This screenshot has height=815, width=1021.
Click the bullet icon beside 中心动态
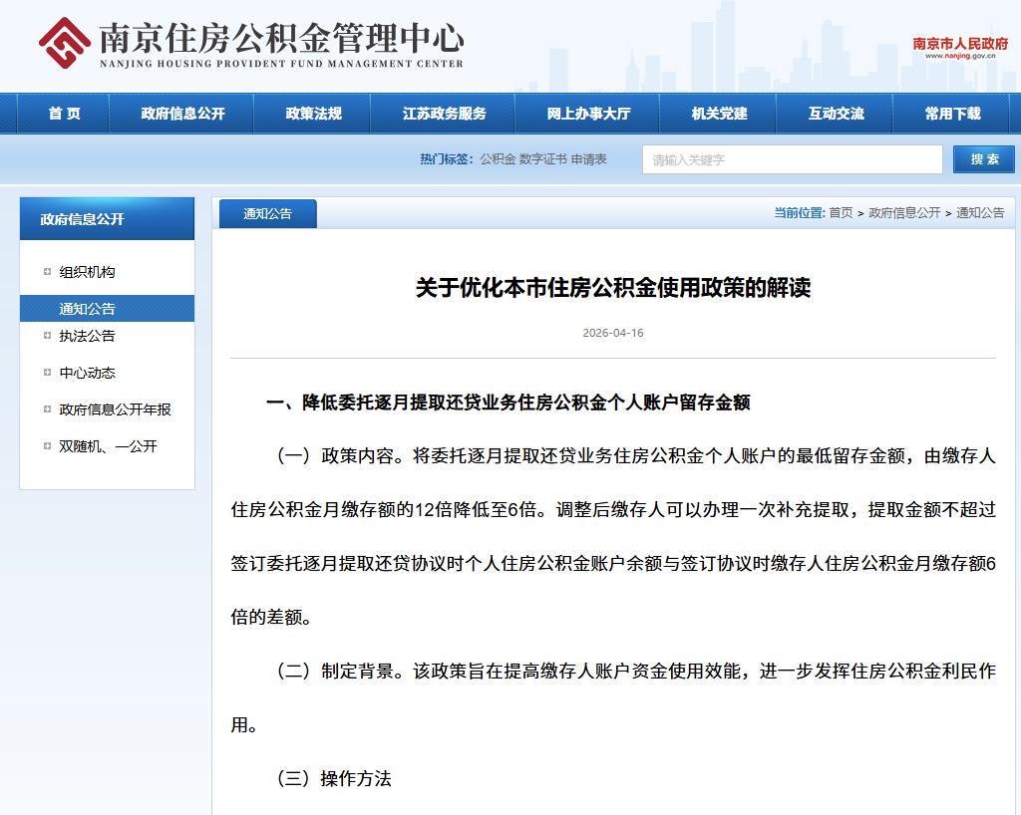click(x=47, y=372)
